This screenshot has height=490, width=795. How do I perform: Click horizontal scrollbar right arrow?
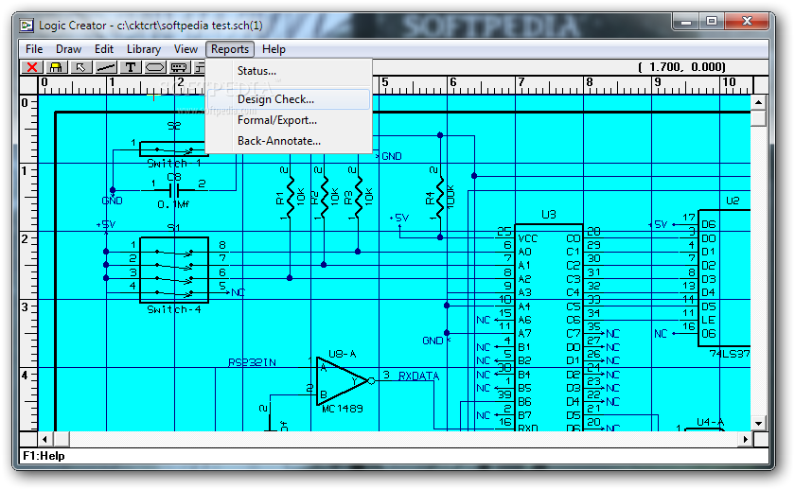(745, 439)
